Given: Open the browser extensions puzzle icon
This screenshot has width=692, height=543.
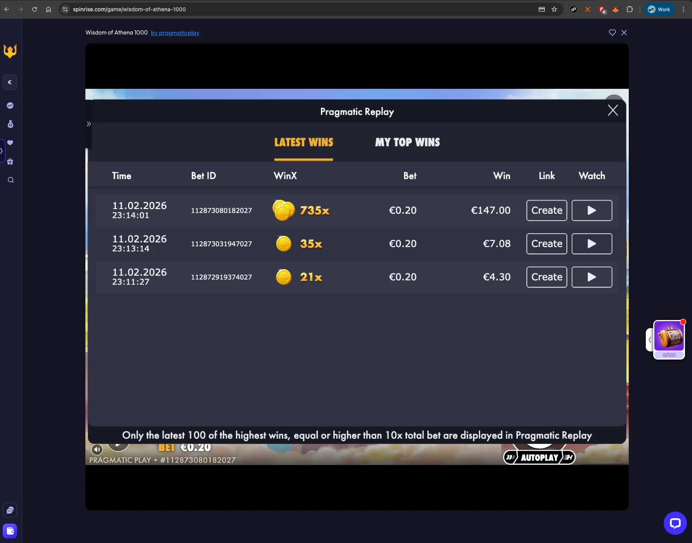Looking at the screenshot, I should tap(630, 9).
